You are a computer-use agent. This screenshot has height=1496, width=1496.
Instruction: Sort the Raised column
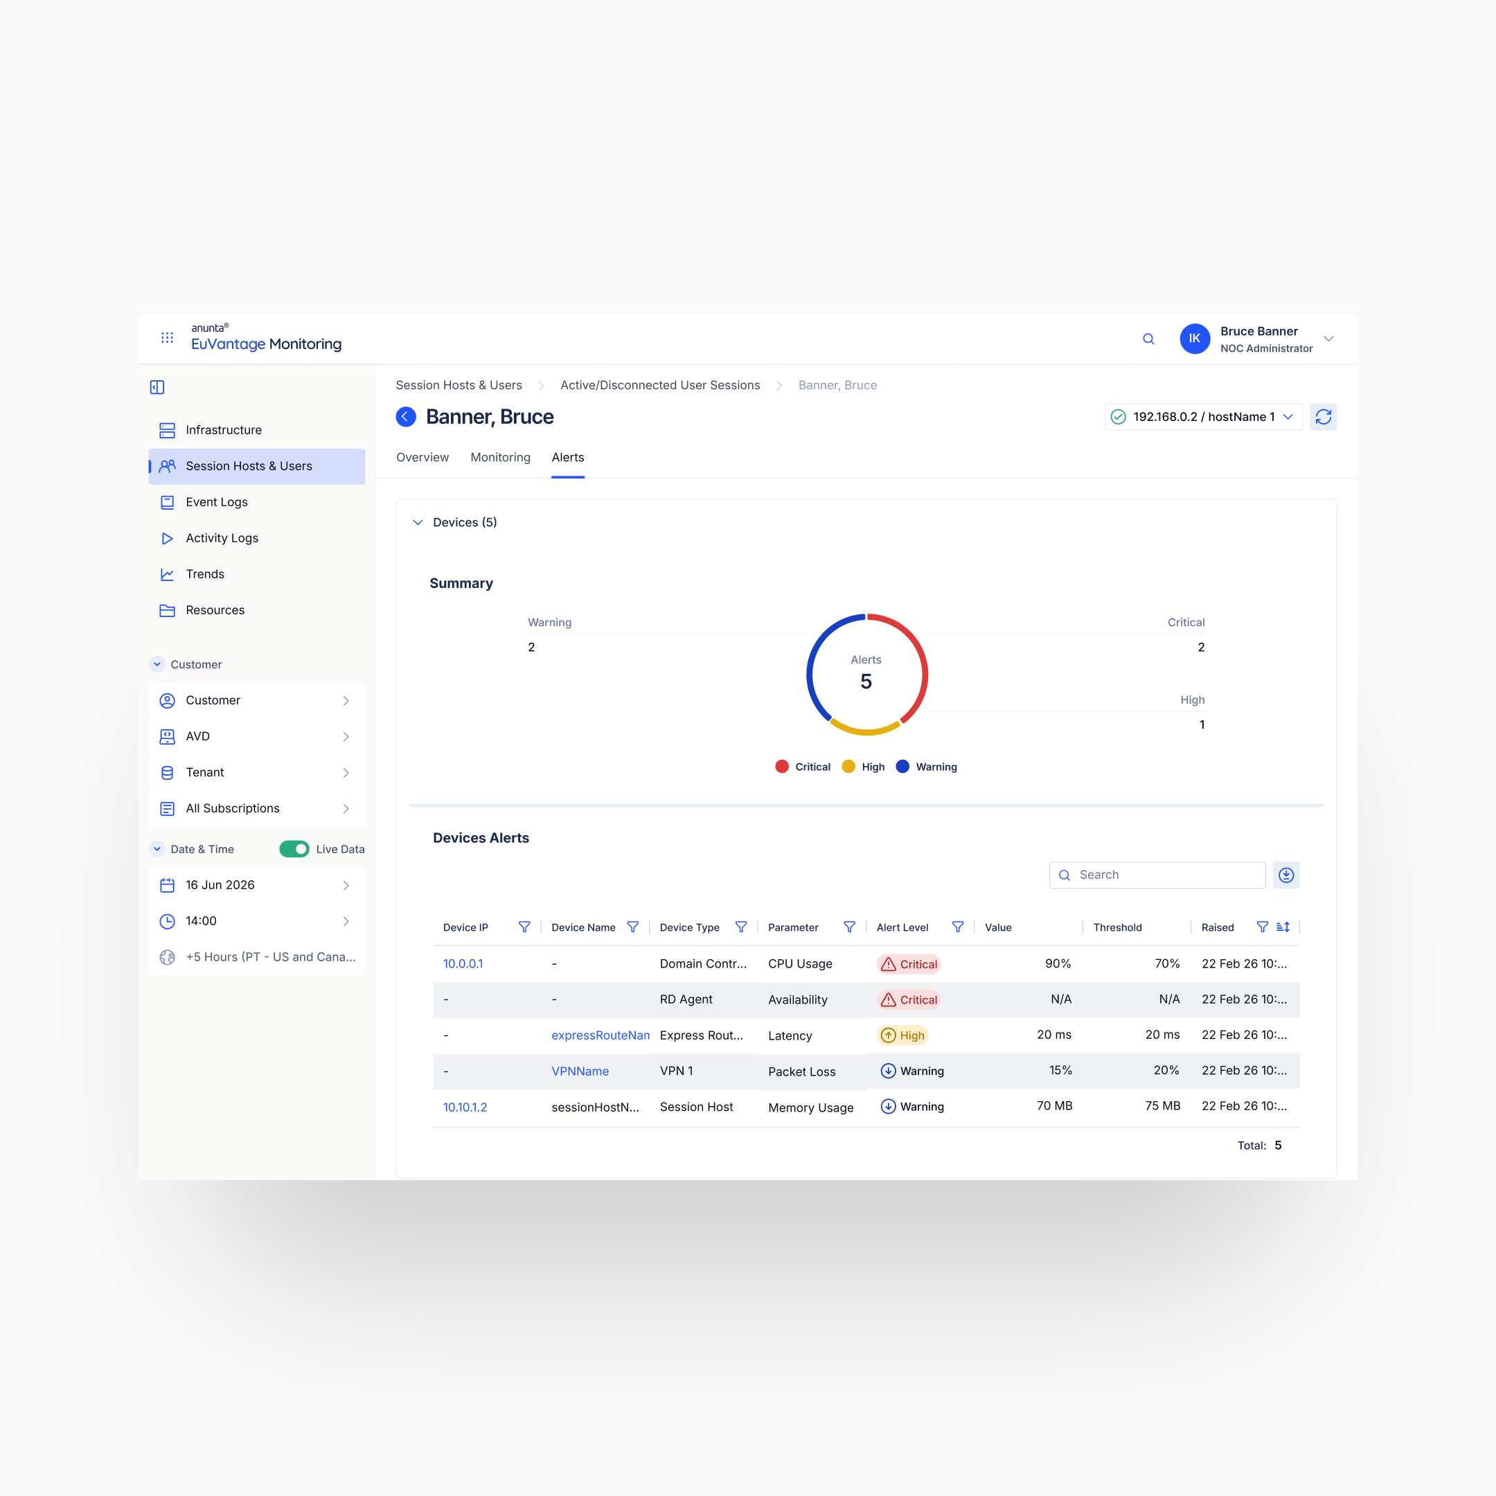[x=1283, y=927]
